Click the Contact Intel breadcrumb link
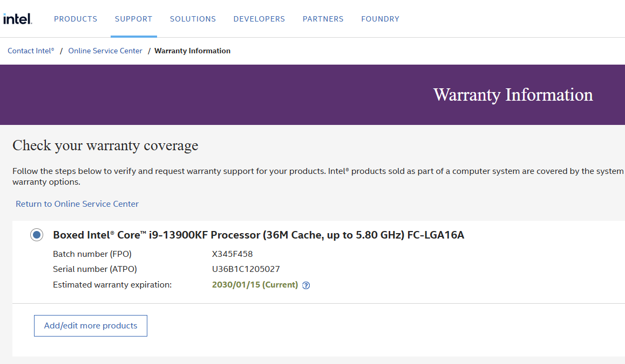The image size is (625, 364). (31, 51)
